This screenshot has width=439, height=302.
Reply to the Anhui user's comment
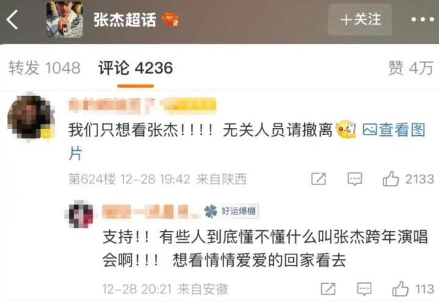364,289
